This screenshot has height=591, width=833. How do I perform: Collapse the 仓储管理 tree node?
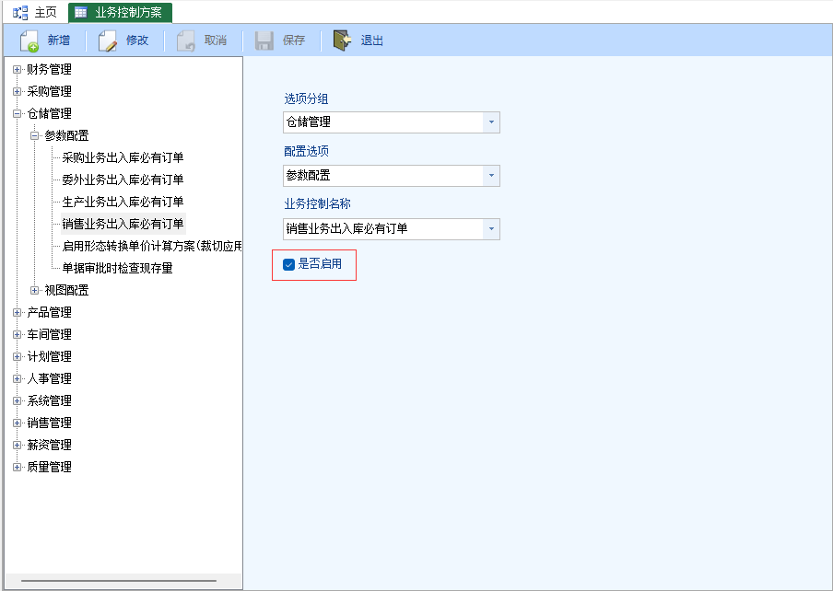click(x=17, y=113)
